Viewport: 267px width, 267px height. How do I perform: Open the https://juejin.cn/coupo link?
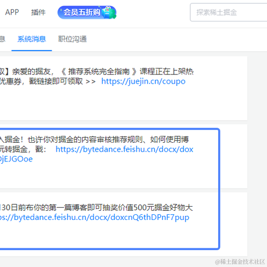tap(143, 81)
